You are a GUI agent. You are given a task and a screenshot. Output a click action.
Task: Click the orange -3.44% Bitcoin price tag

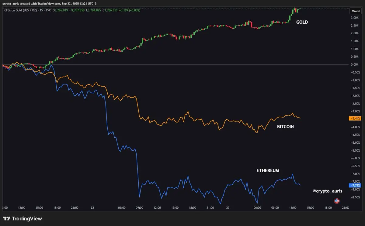pos(355,118)
